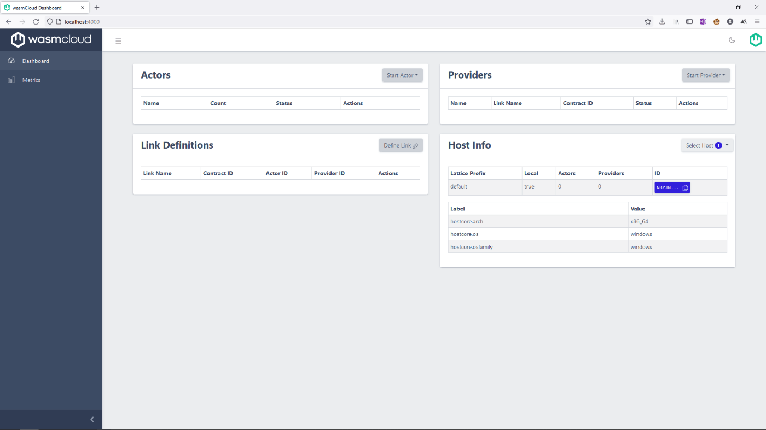Toggle the sidebar with the hamburger icon

(x=118, y=40)
